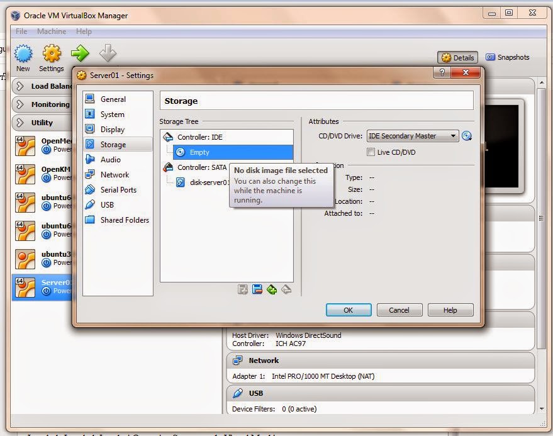Open the Display settings category
The image size is (553, 436).
tap(118, 130)
